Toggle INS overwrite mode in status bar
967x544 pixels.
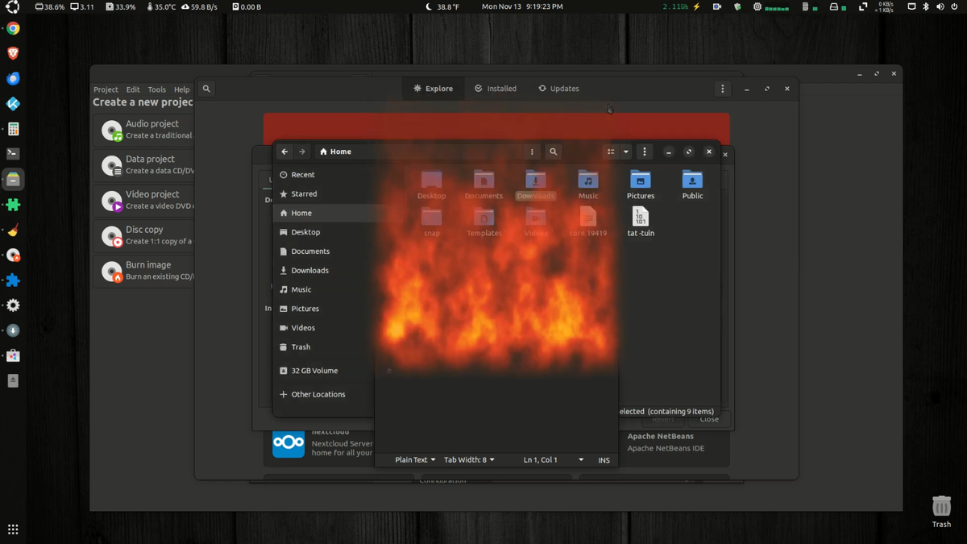pyautogui.click(x=604, y=460)
